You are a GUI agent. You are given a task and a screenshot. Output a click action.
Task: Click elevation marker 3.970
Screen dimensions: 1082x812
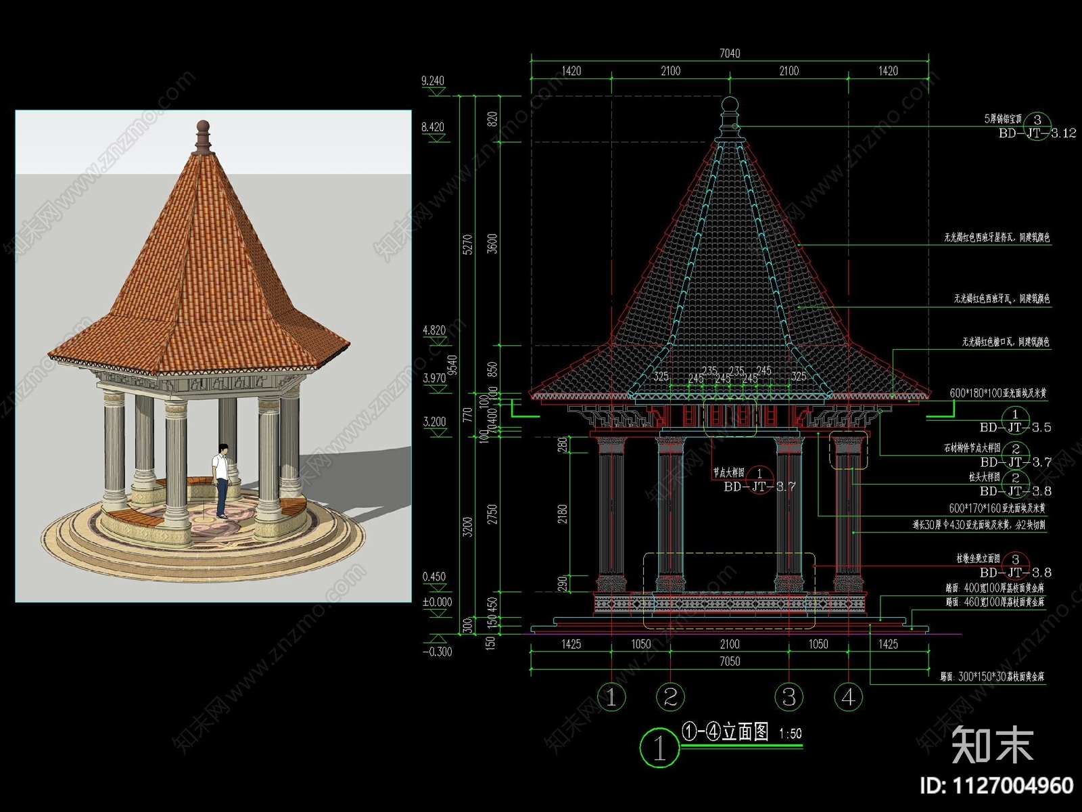coord(433,378)
